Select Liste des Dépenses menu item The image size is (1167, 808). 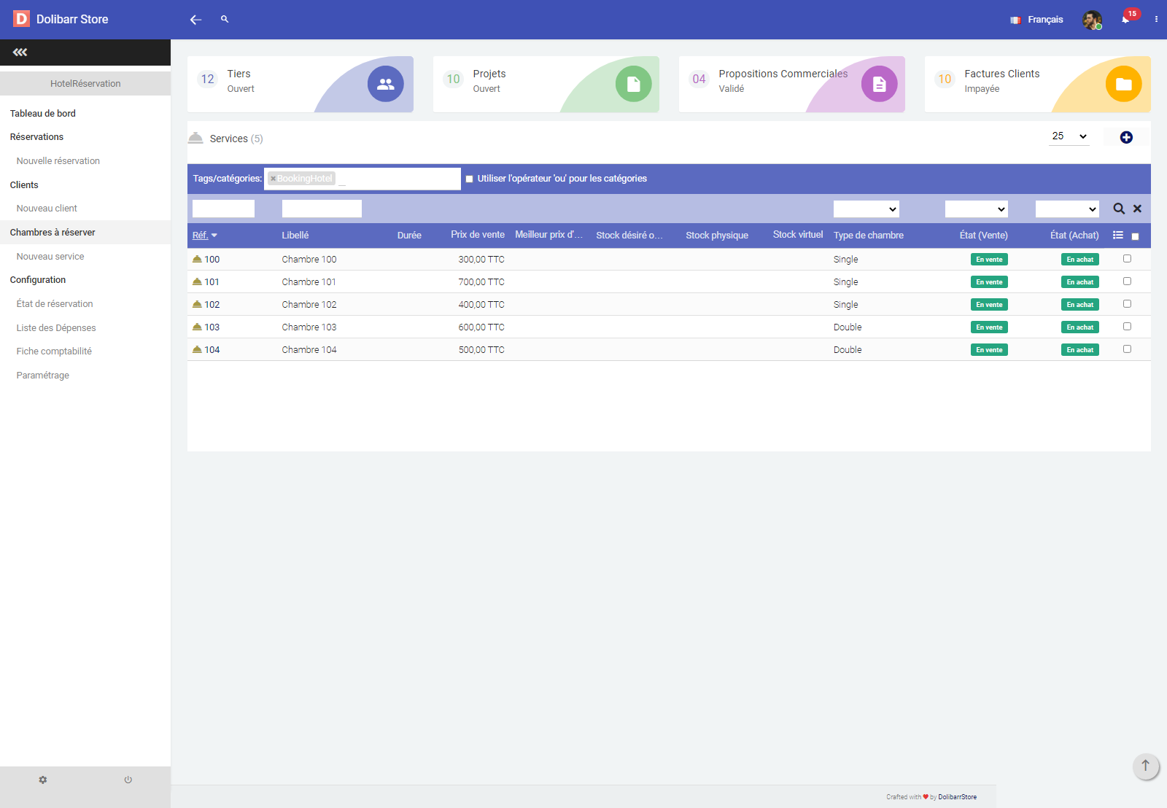(56, 328)
